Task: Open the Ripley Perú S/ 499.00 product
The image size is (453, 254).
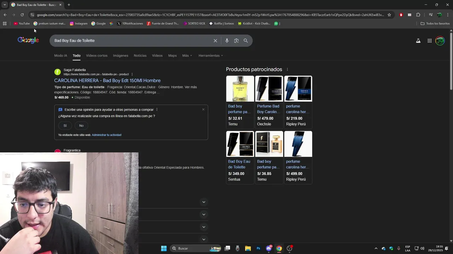Action: coord(298,157)
